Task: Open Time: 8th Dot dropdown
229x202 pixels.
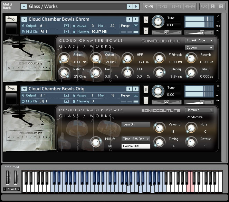Action: 136,139
